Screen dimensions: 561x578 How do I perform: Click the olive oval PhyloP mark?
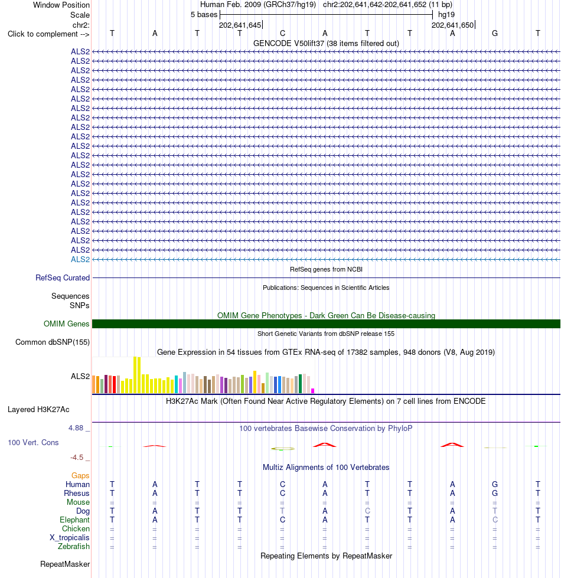tap(283, 449)
